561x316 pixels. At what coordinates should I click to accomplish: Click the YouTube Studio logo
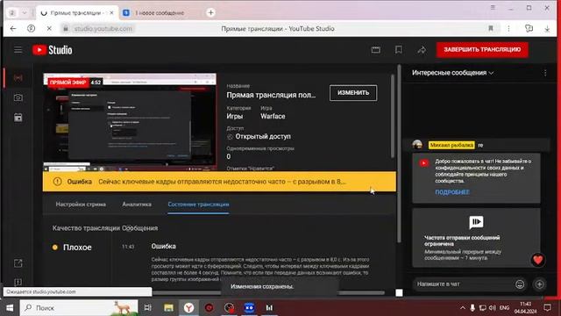[x=53, y=50]
